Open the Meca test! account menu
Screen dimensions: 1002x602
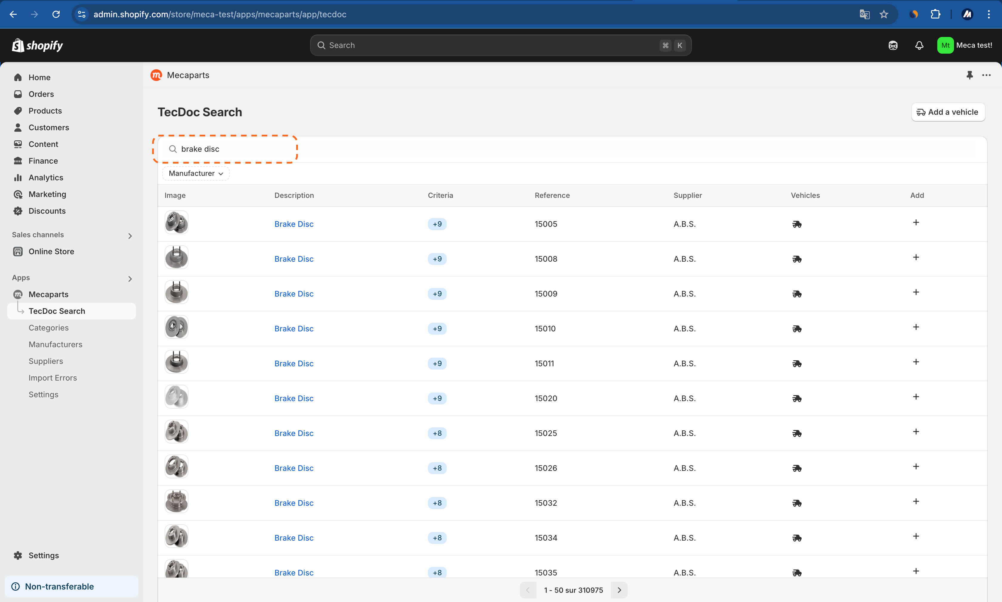tap(964, 45)
